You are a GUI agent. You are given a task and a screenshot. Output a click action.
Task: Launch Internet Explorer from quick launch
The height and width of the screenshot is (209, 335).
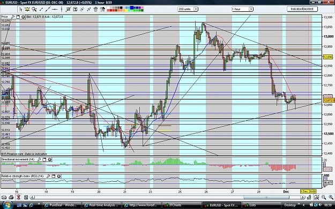pos(31,205)
